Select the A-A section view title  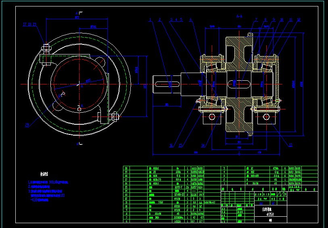click(239, 17)
